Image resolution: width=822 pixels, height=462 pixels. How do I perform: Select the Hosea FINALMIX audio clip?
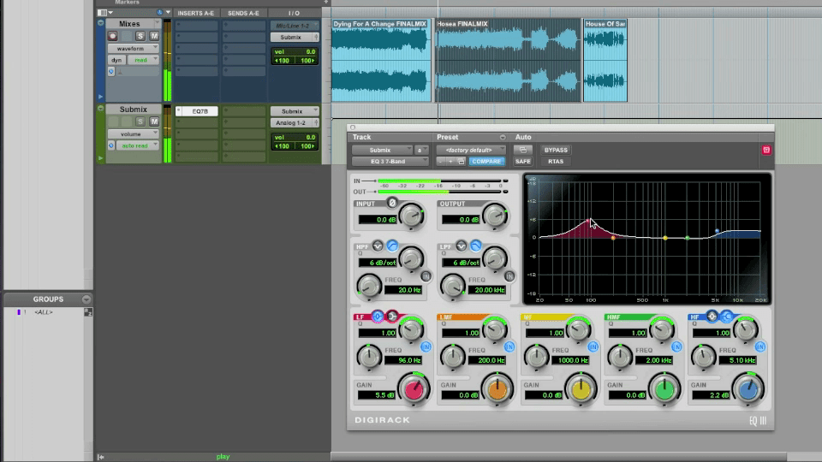508,60
